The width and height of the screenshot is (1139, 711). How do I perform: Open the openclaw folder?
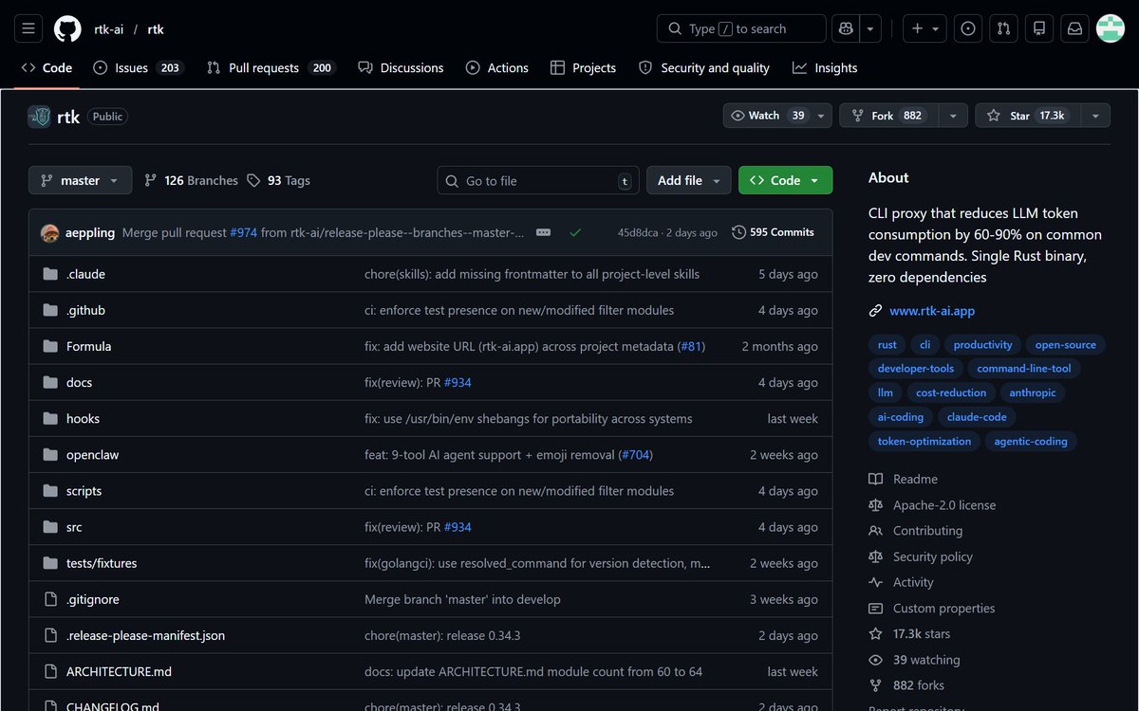pos(92,455)
